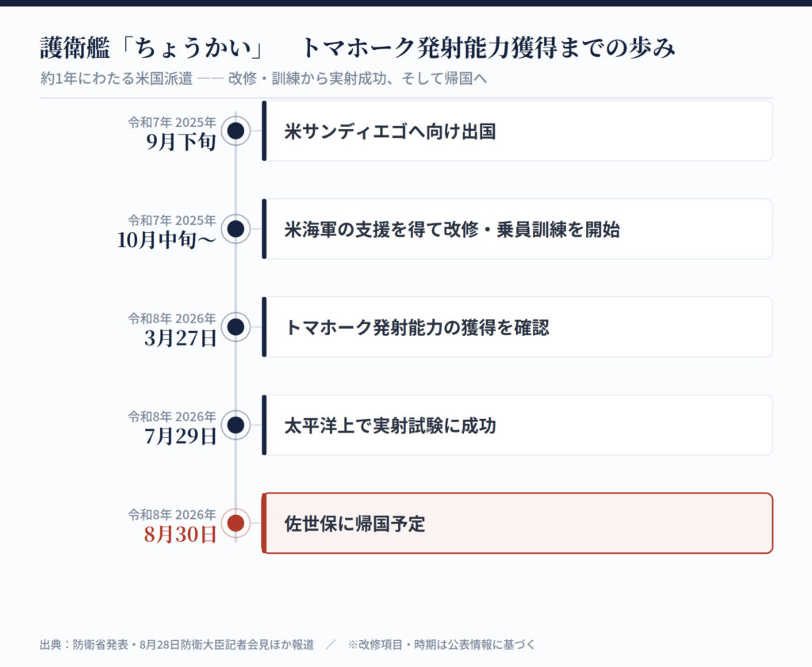Select the 太平洋上で実射試験に成功 card
812x667 pixels.
[x=517, y=425]
